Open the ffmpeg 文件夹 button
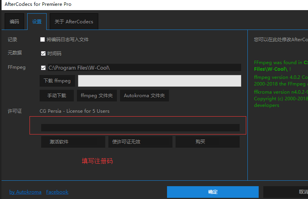Screen dimensions: 308x199 point(97,96)
